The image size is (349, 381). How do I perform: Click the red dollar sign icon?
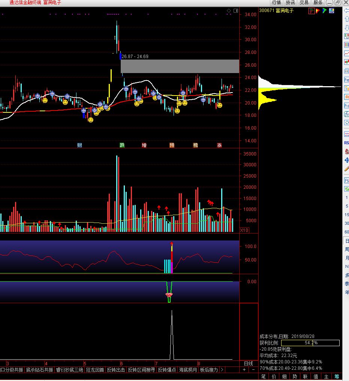346,152
